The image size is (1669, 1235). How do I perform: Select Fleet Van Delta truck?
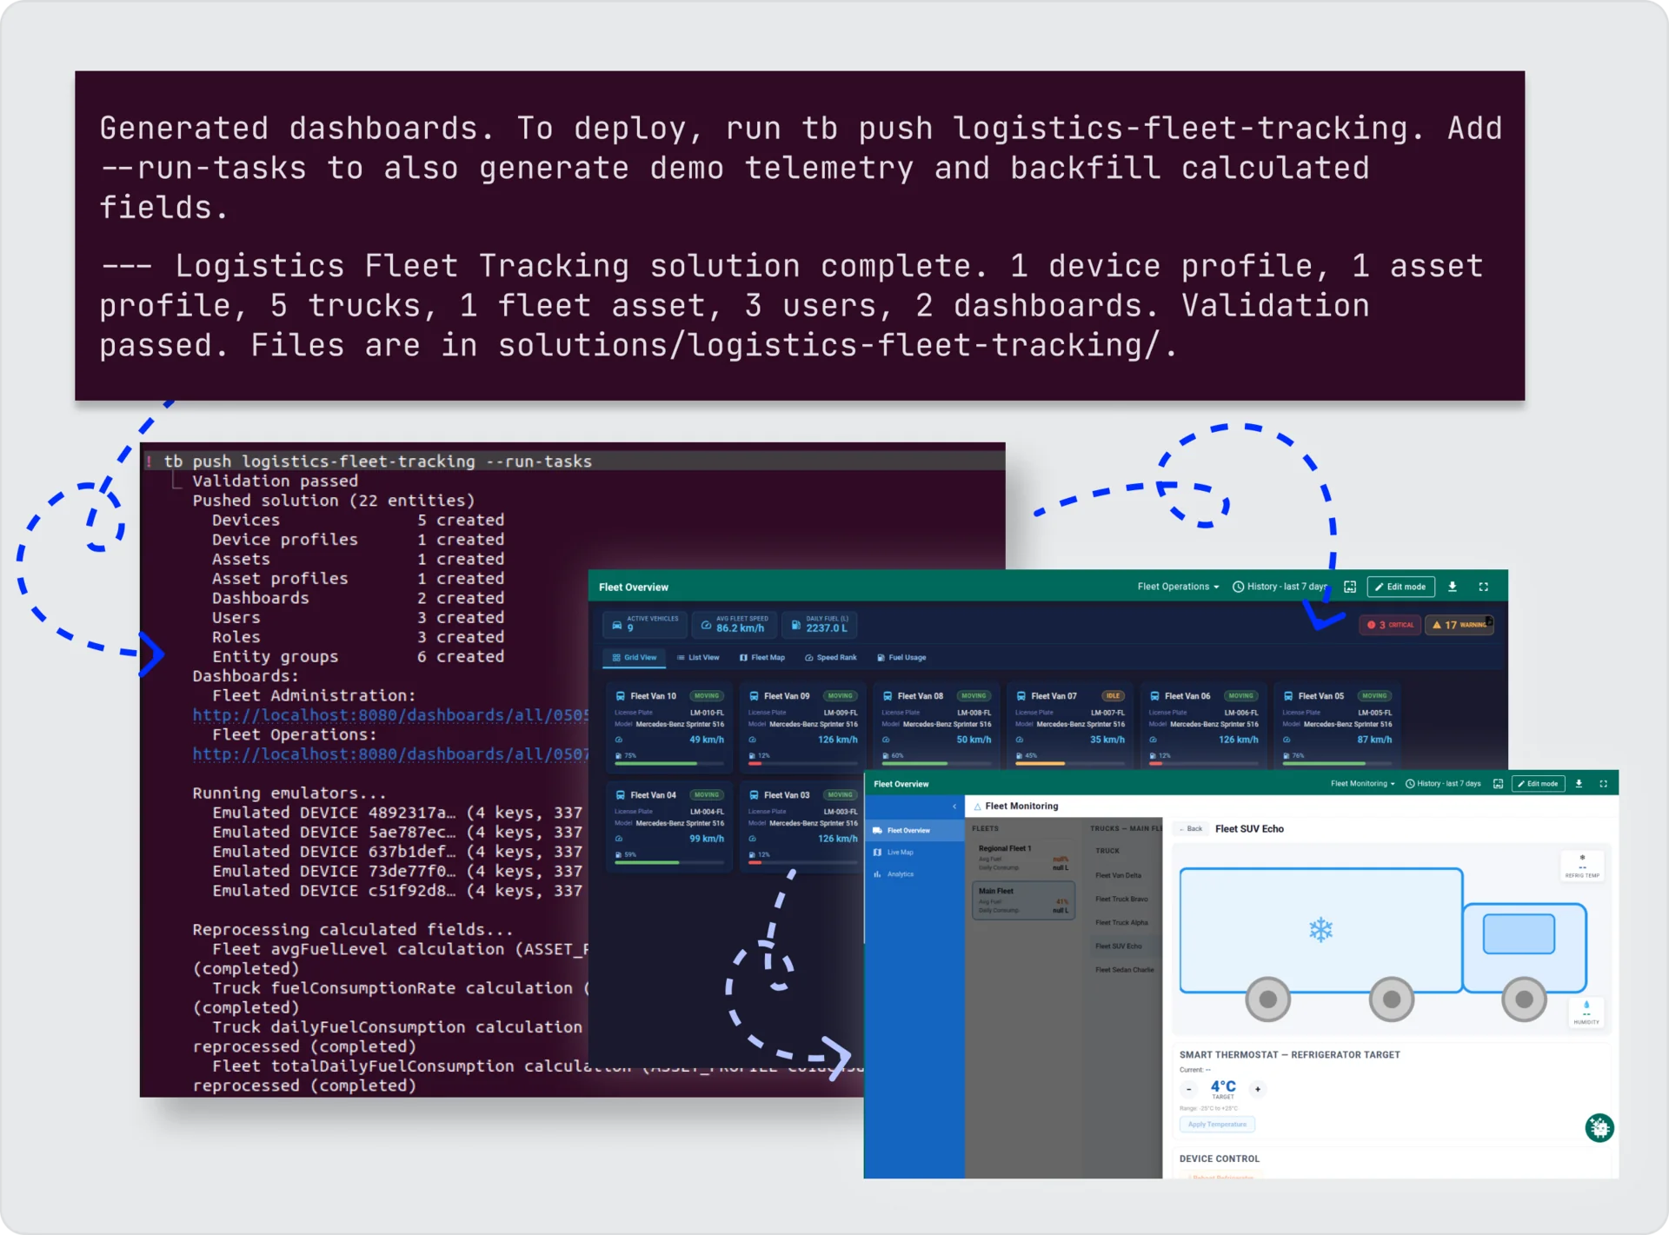point(1119,876)
